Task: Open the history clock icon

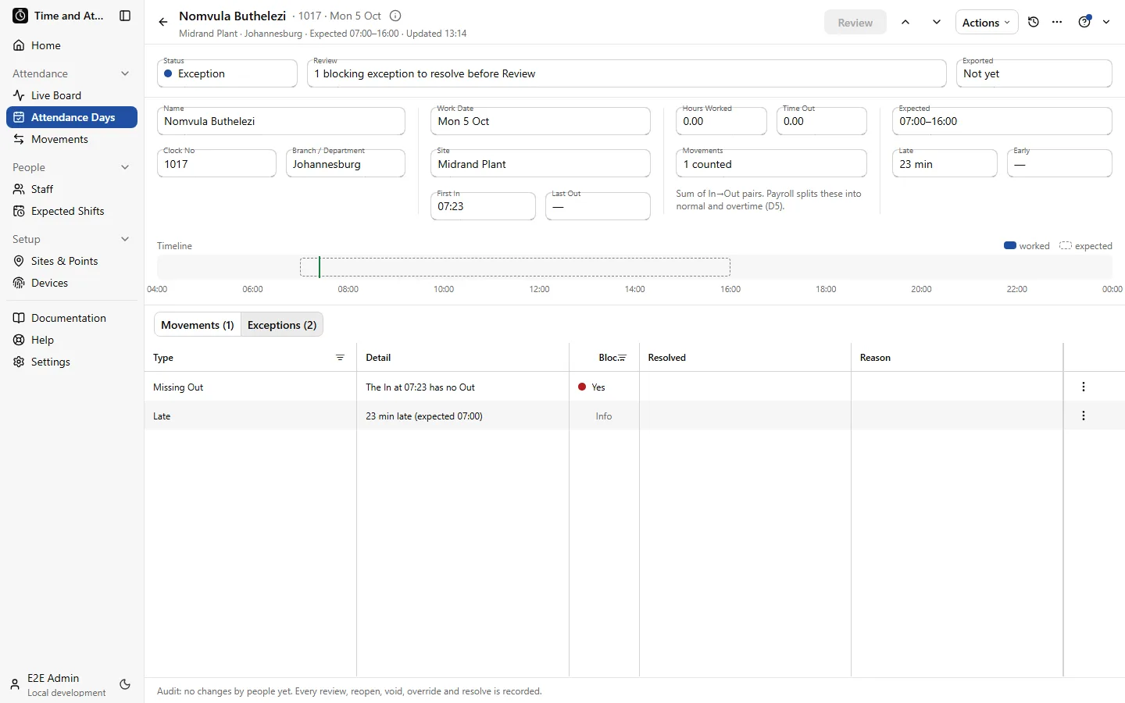Action: [x=1034, y=22]
